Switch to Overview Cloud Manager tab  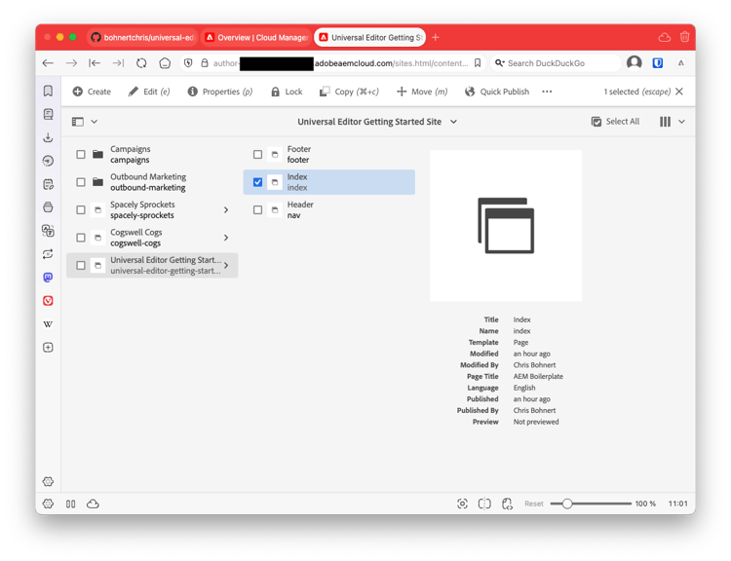pyautogui.click(x=257, y=37)
